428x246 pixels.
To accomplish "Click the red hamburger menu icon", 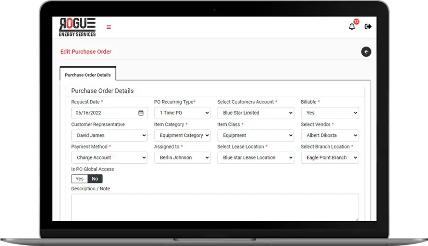I will point(108,27).
